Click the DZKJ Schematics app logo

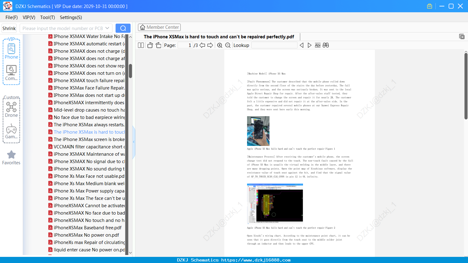click(x=8, y=6)
